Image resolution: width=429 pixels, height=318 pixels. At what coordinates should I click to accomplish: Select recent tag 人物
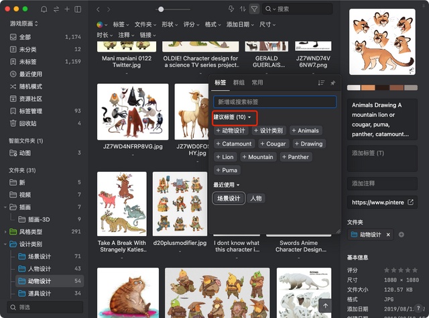[x=256, y=199]
